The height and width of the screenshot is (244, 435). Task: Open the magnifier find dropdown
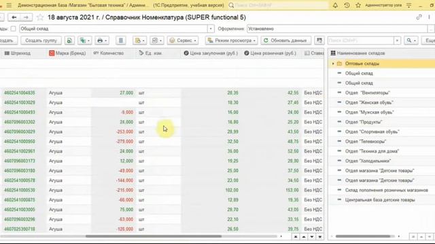click(x=411, y=41)
